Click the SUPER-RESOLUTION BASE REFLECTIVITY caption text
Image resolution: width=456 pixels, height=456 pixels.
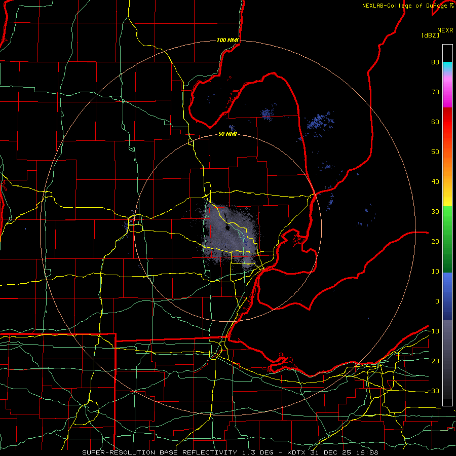click(x=159, y=452)
